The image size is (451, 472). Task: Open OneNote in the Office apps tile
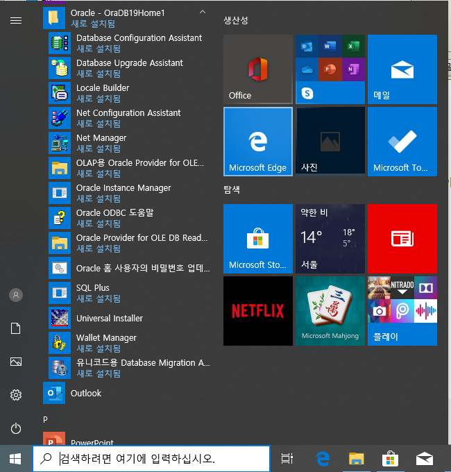(x=353, y=69)
